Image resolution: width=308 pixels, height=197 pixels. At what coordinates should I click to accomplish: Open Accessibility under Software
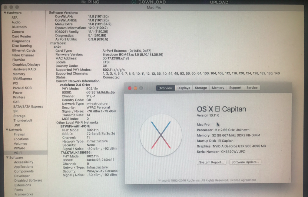tap(24, 162)
